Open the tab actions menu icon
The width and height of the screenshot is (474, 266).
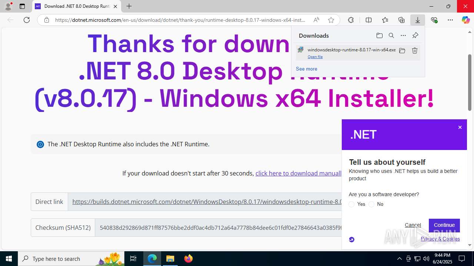[x=22, y=6]
